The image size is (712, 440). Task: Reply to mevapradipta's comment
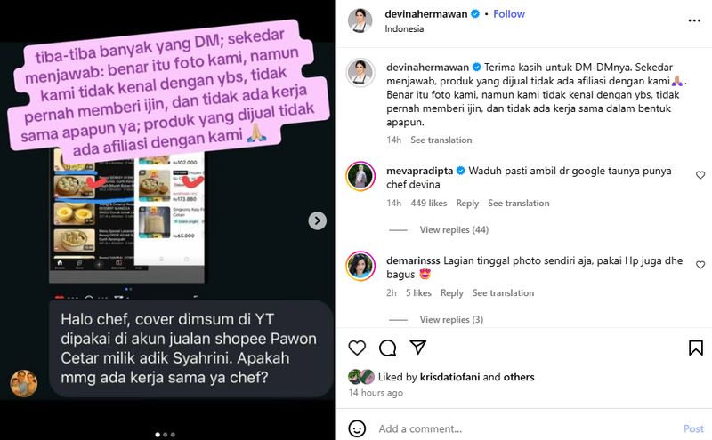(467, 204)
